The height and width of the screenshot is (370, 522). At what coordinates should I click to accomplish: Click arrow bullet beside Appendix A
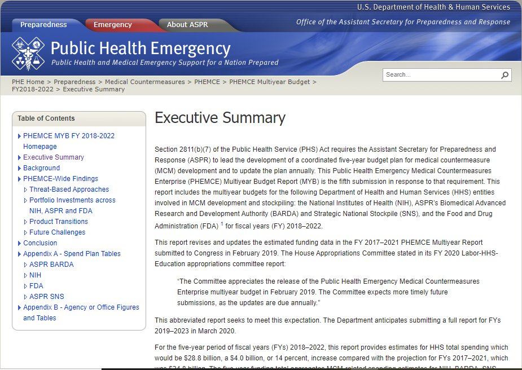click(19, 254)
